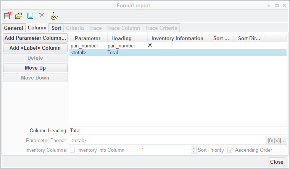
Task: Click the Parameter Format field
Action: [167, 140]
